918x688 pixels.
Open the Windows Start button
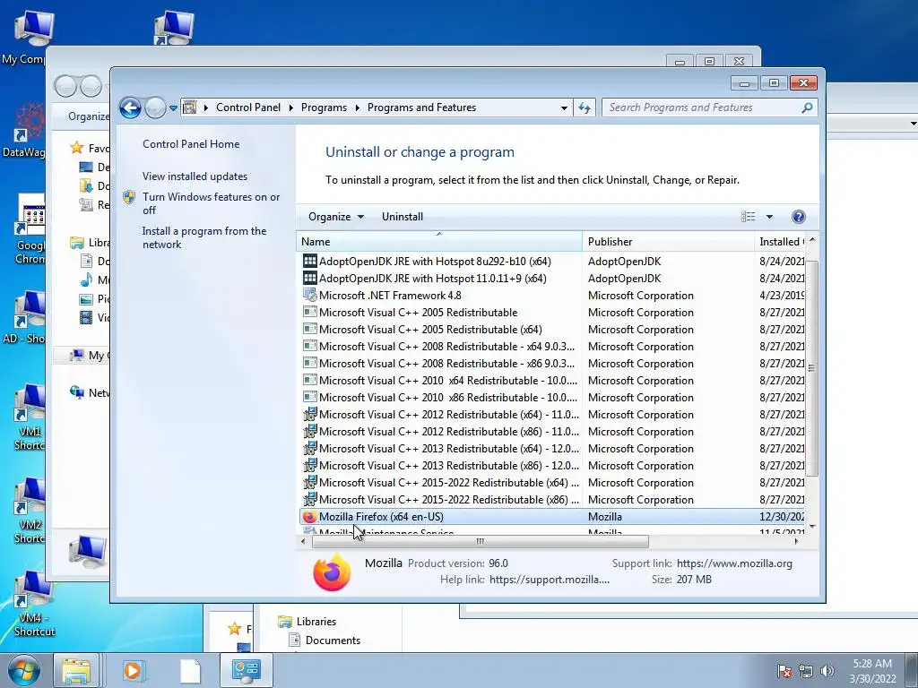(x=23, y=670)
